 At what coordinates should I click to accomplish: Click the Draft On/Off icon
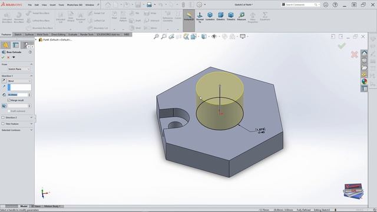(4, 106)
